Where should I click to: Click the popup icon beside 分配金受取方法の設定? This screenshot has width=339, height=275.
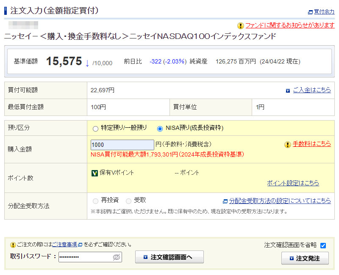click(225, 201)
